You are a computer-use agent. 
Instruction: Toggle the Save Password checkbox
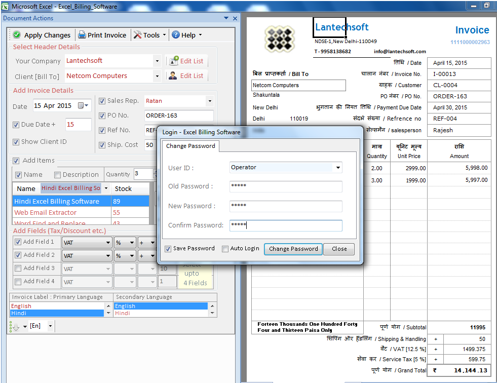[x=168, y=249]
